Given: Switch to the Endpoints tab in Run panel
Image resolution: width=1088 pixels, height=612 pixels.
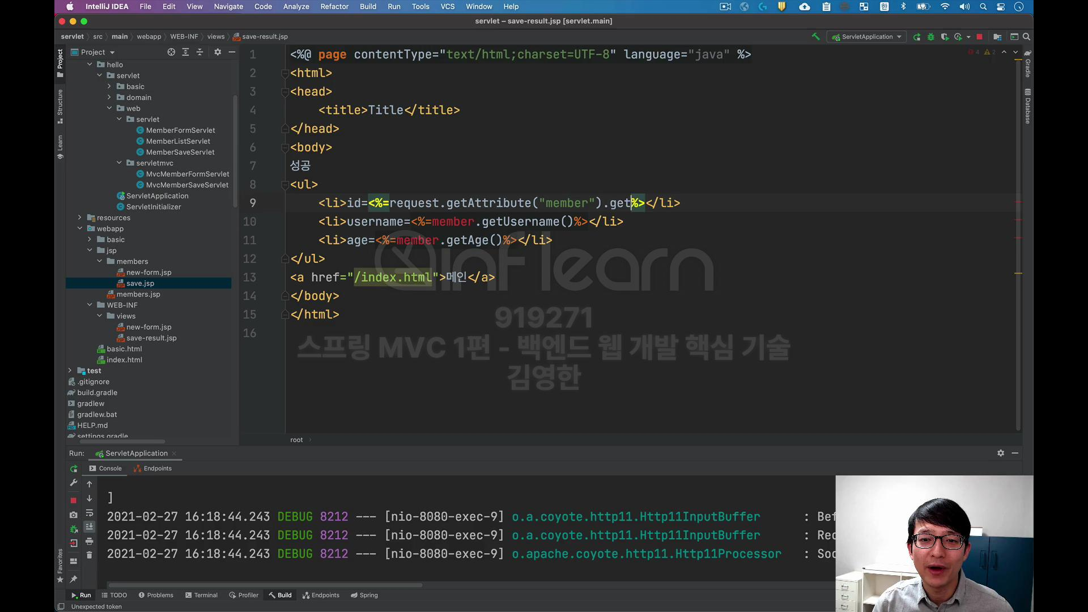Looking at the screenshot, I should (152, 469).
